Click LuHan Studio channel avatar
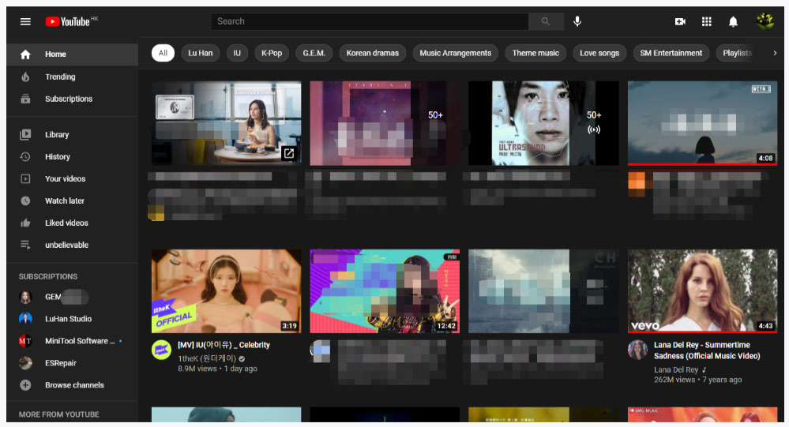The height and width of the screenshot is (427, 789). tap(25, 318)
